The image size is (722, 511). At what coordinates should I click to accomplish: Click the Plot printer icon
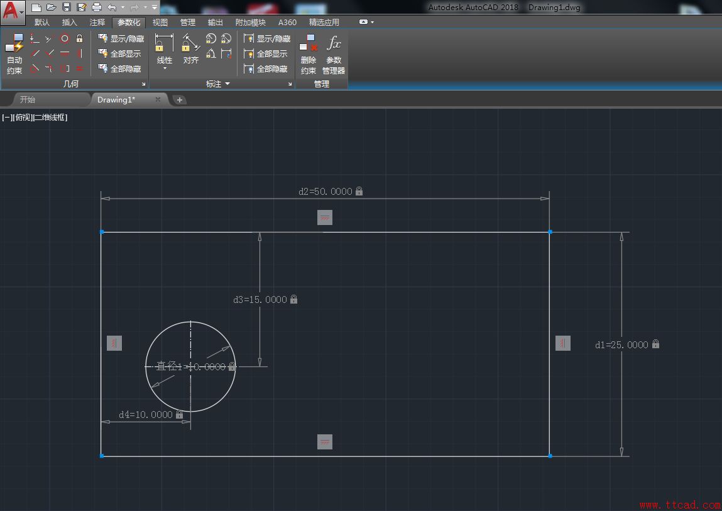tap(97, 8)
